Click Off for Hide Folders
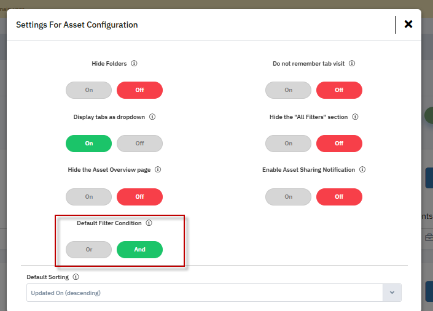433x311 pixels. click(x=139, y=90)
